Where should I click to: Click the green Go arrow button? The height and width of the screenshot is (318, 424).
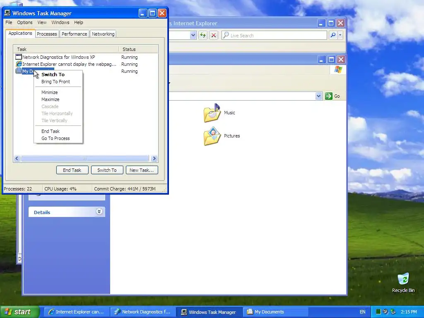[x=328, y=96]
